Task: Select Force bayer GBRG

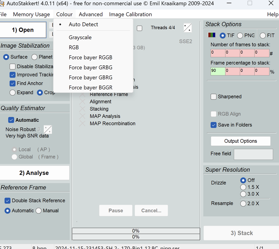Action: click(93, 77)
